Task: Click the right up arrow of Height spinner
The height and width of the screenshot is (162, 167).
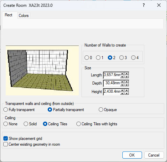Action: pyautogui.click(x=127, y=90)
